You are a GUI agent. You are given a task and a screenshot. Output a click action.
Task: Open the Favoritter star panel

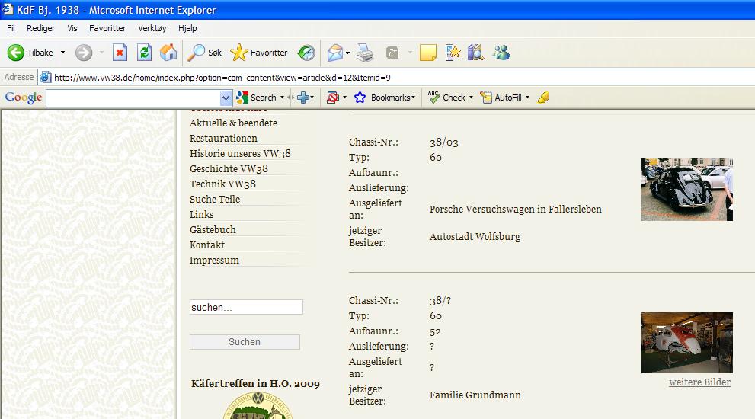tap(258, 53)
